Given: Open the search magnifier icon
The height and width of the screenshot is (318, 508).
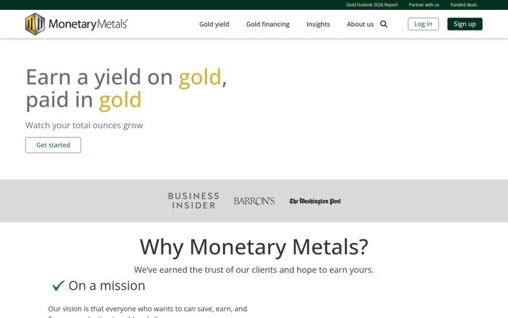Looking at the screenshot, I should coord(384,24).
